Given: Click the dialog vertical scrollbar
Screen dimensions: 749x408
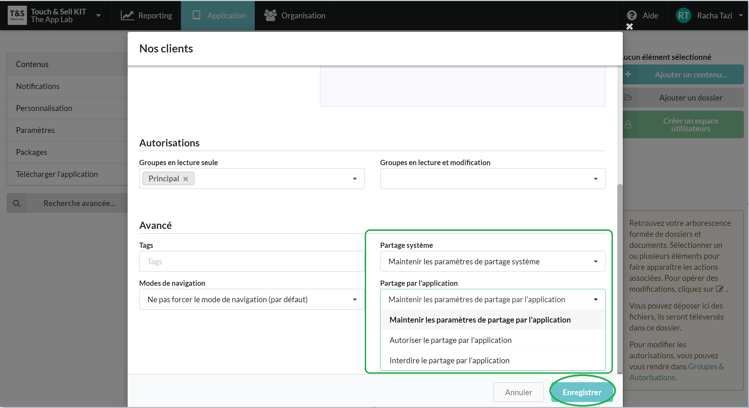Looking at the screenshot, I should (620, 279).
